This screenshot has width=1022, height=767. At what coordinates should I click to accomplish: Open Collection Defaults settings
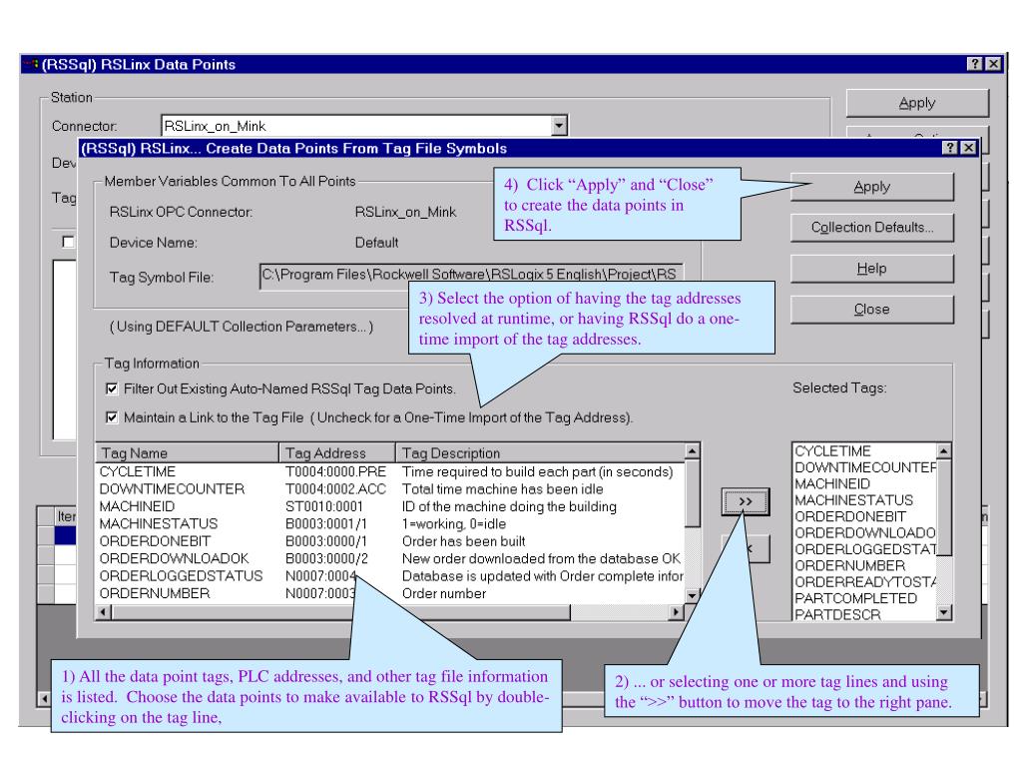coord(871,228)
